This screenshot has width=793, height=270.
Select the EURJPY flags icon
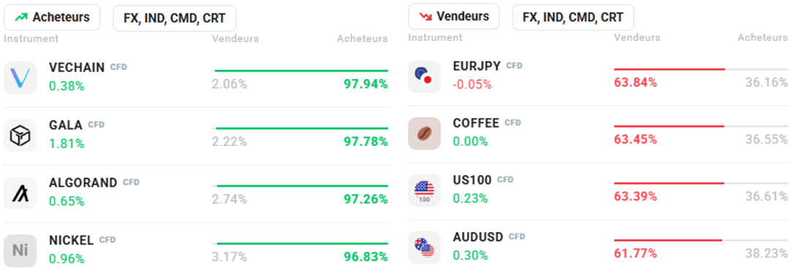425,76
